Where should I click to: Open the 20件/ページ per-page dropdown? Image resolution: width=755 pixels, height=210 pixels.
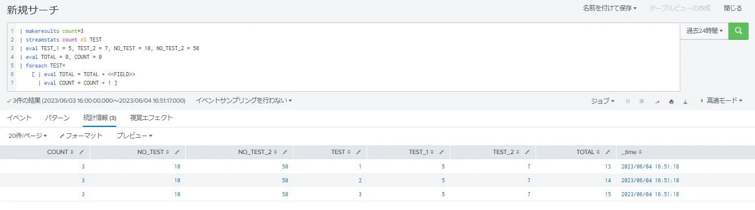tap(28, 136)
